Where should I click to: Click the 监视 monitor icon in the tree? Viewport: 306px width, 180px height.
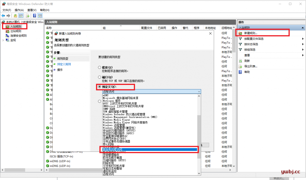click(x=7, y=40)
